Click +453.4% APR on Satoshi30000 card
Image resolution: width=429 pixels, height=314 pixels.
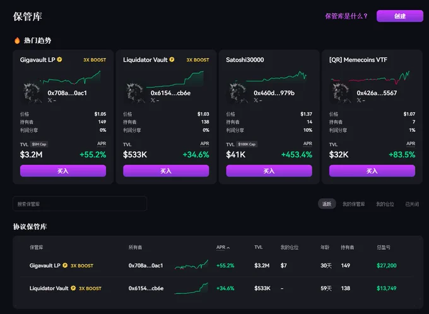coord(297,154)
